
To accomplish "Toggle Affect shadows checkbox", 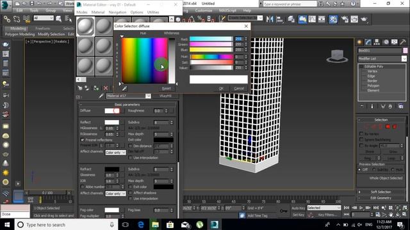I will [130, 193].
